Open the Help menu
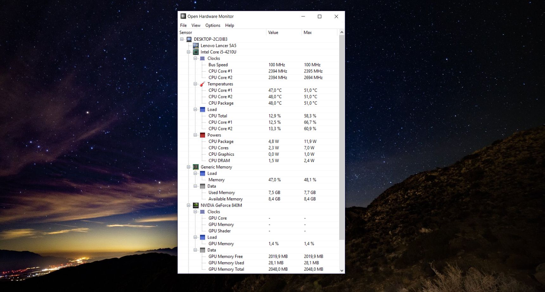This screenshot has width=545, height=292. 230,25
